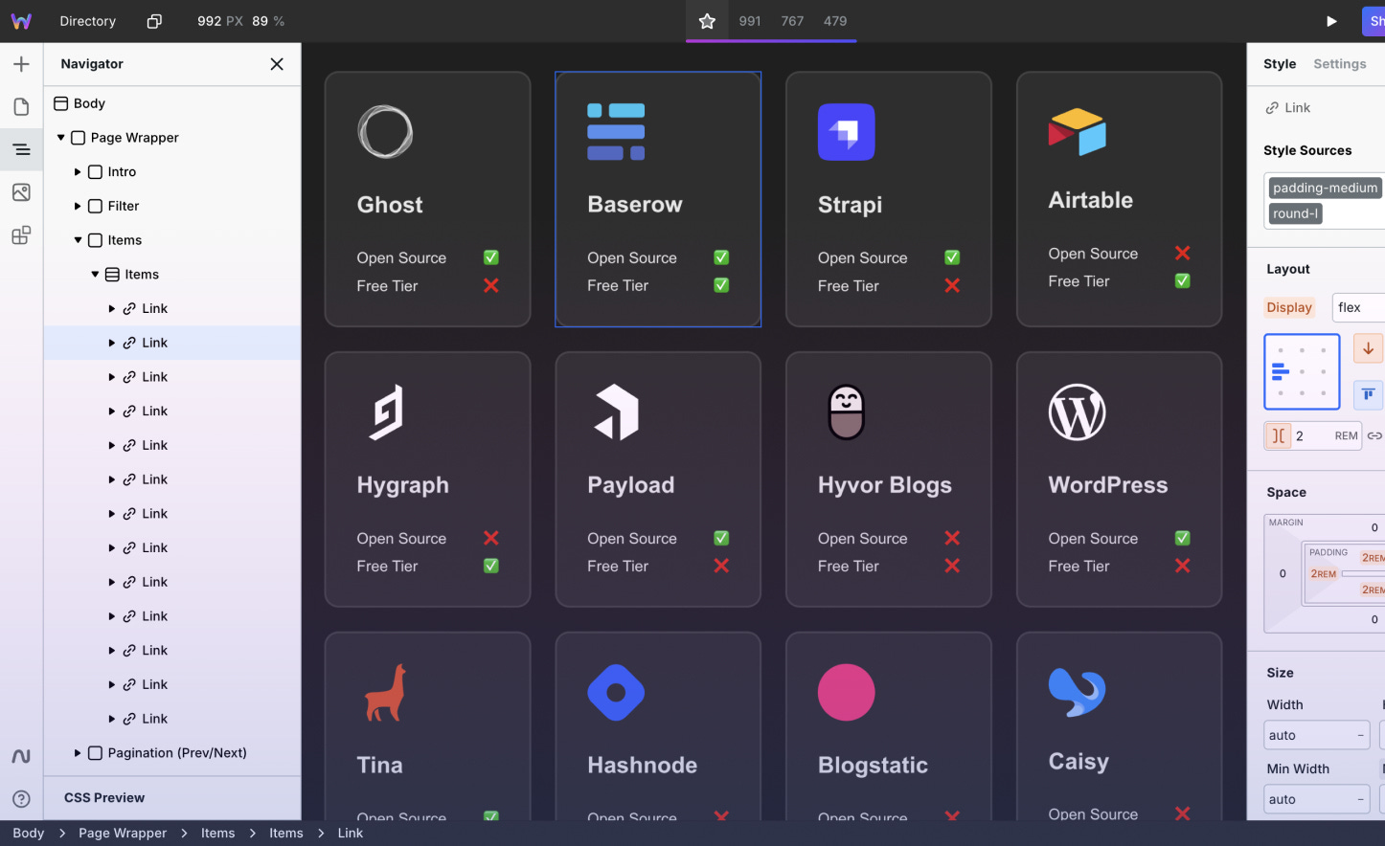Collapse the Items box node
This screenshot has width=1385, height=846.
tap(78, 240)
